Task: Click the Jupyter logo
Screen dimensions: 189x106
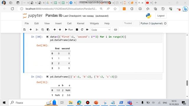Action: pyautogui.click(x=33, y=16)
